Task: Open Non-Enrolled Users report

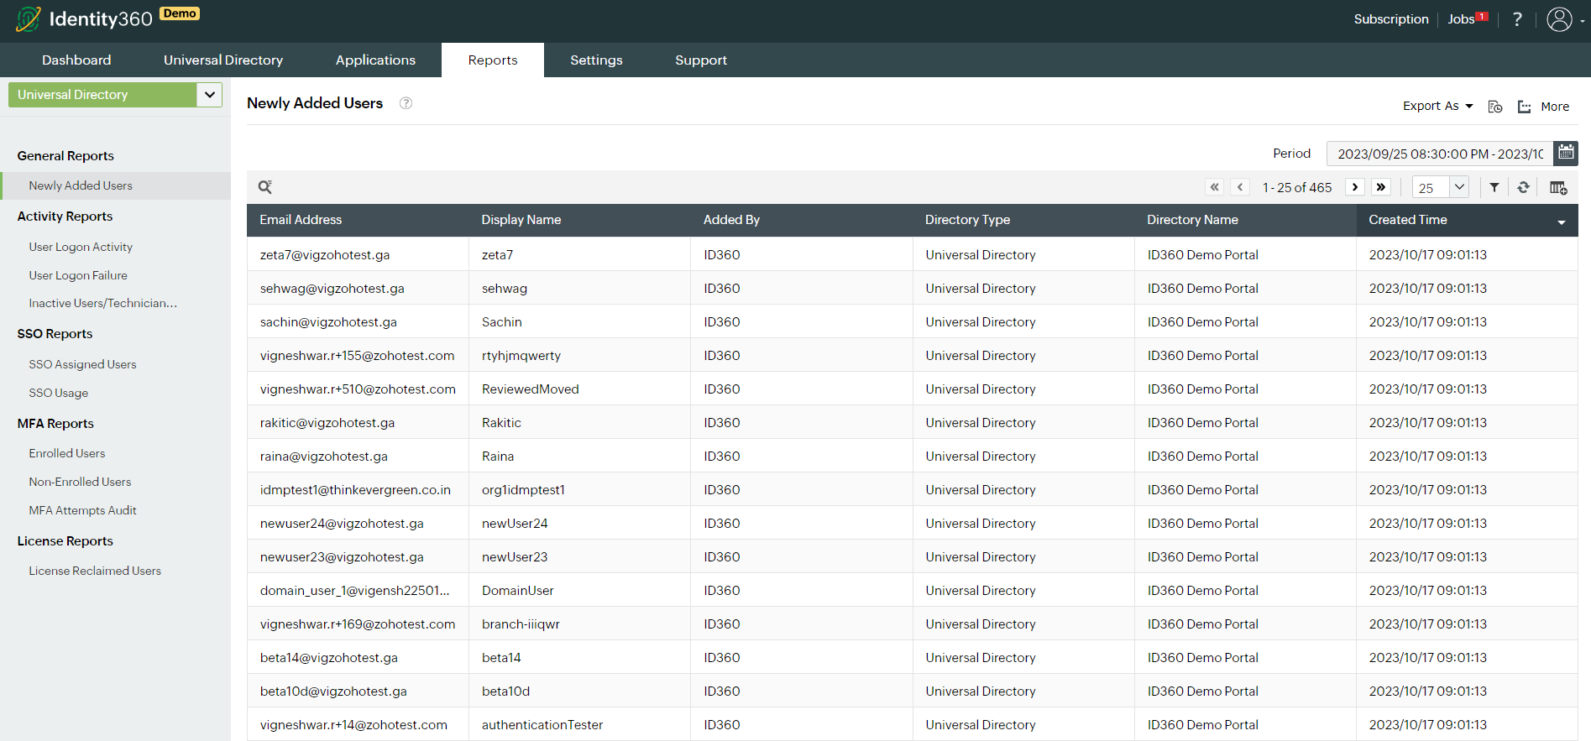Action: pos(81,482)
